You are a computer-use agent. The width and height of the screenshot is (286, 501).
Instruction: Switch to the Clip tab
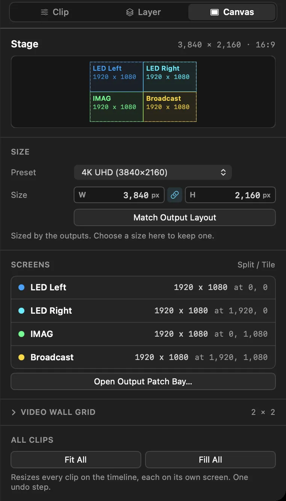tap(55, 12)
